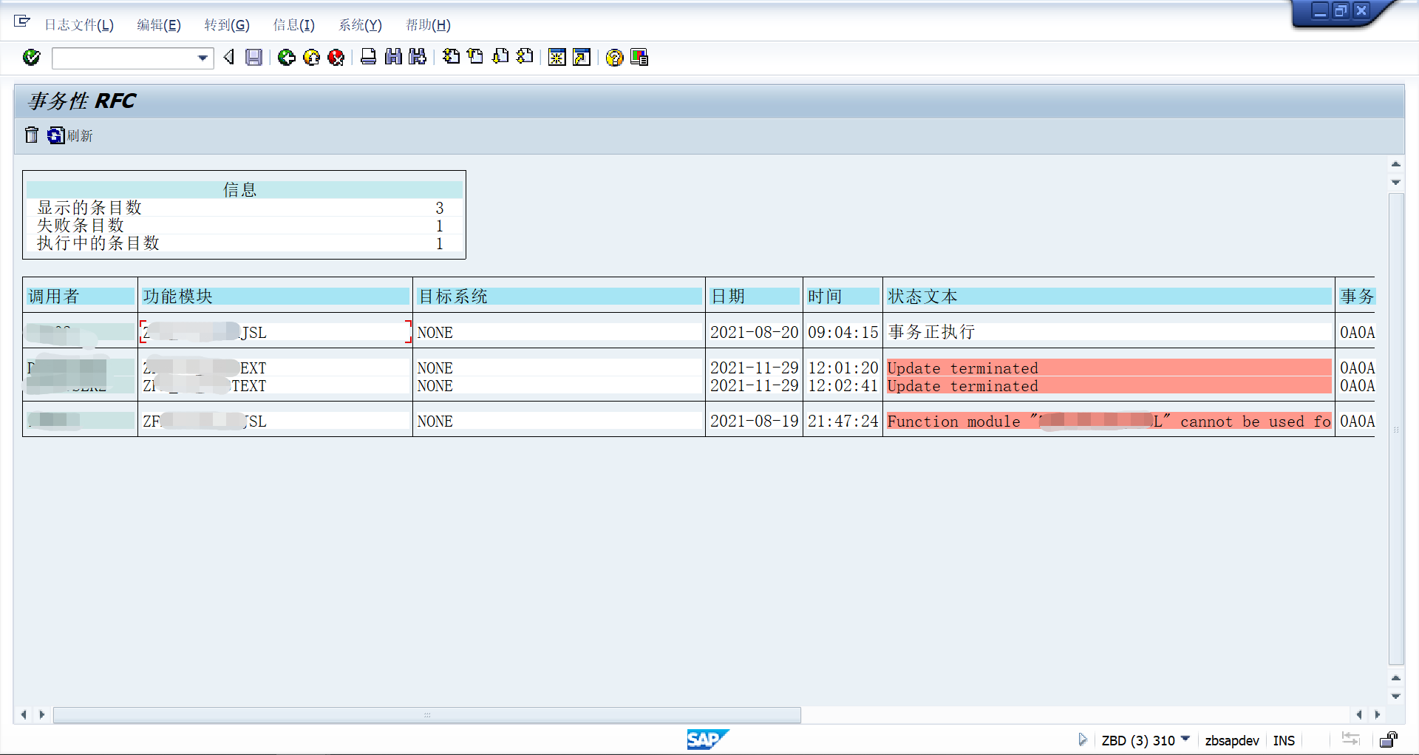Image resolution: width=1419 pixels, height=755 pixels.
Task: Click the Find (binoculars) icon
Action: pyautogui.click(x=394, y=57)
